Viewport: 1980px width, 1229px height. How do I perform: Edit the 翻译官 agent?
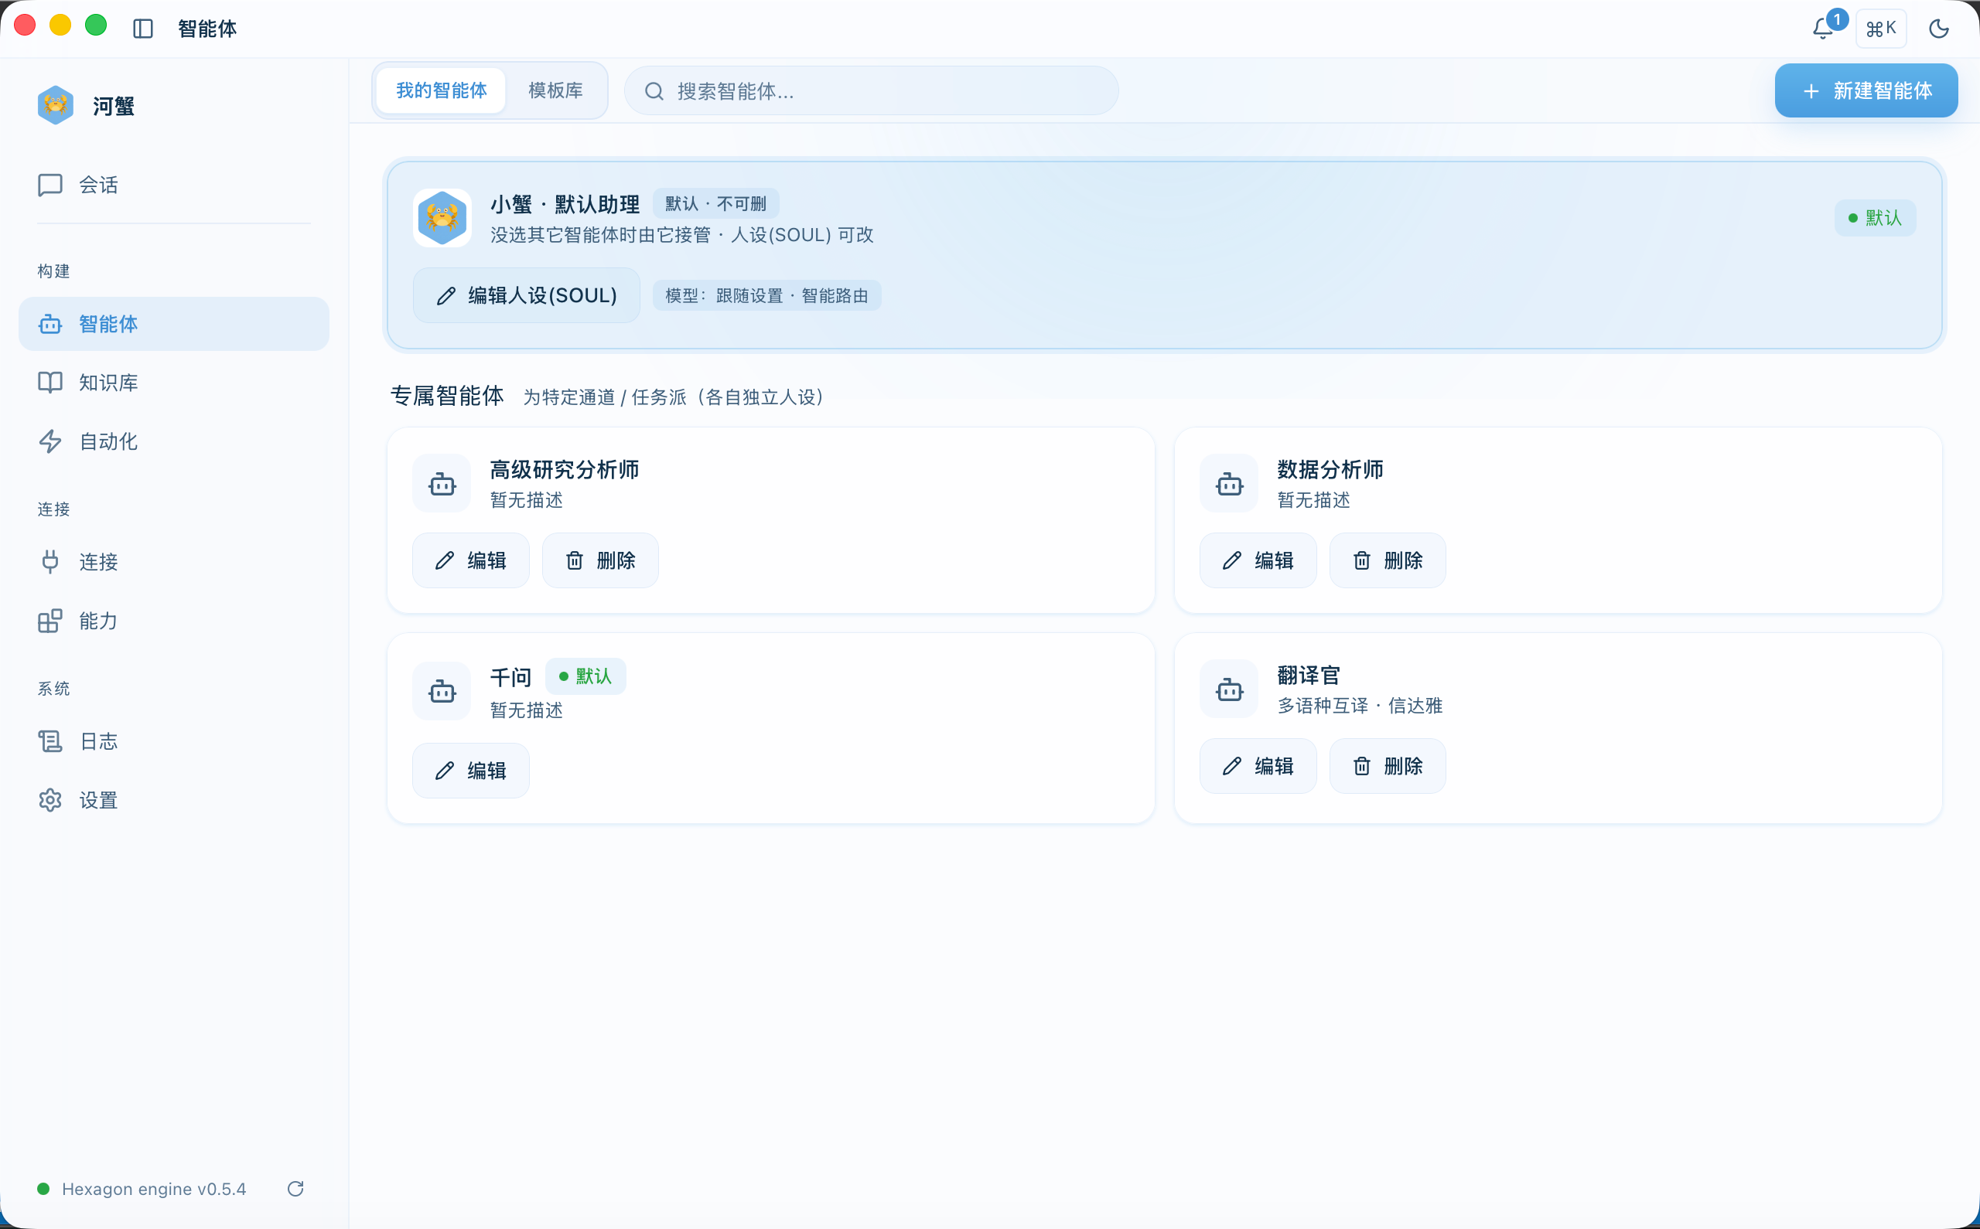[1258, 766]
